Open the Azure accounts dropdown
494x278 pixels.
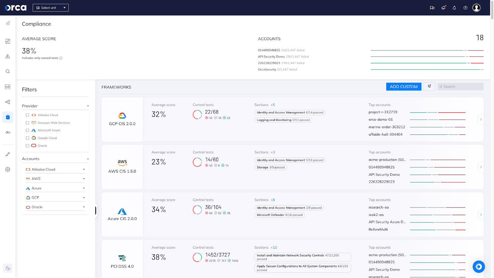coord(84,188)
